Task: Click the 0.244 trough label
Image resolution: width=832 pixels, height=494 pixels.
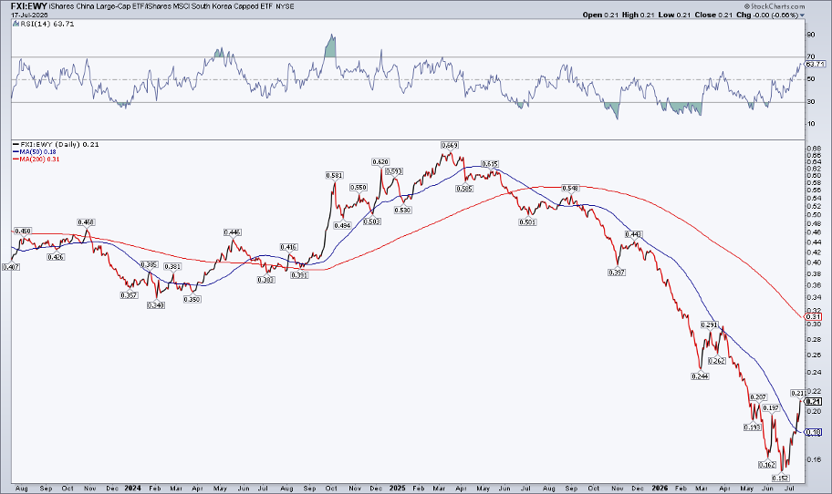Action: pyautogui.click(x=700, y=376)
